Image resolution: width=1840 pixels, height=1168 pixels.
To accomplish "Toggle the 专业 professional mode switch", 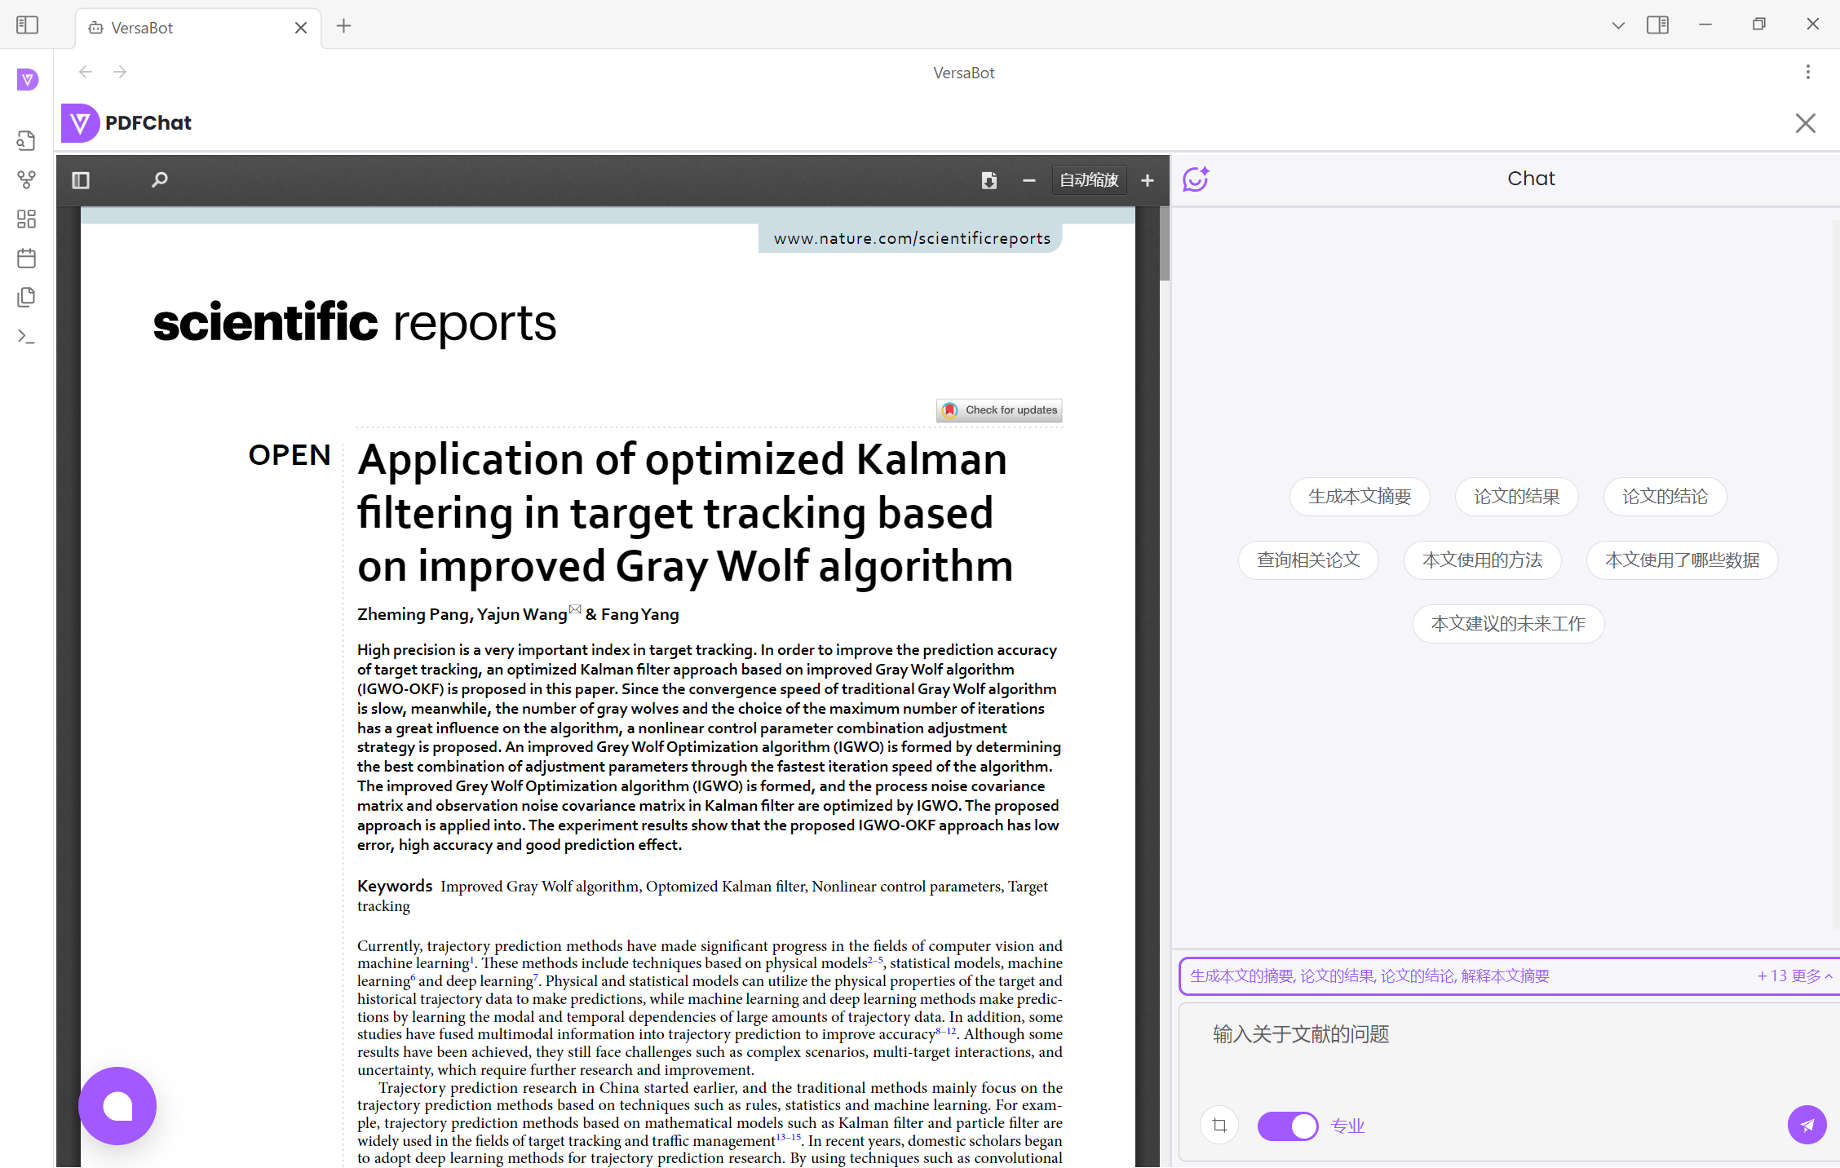I will click(1287, 1126).
